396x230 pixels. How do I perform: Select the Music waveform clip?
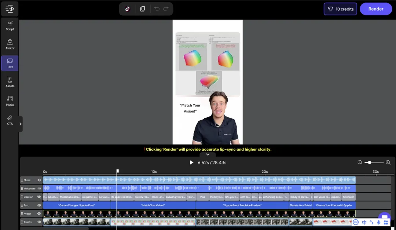(199, 180)
